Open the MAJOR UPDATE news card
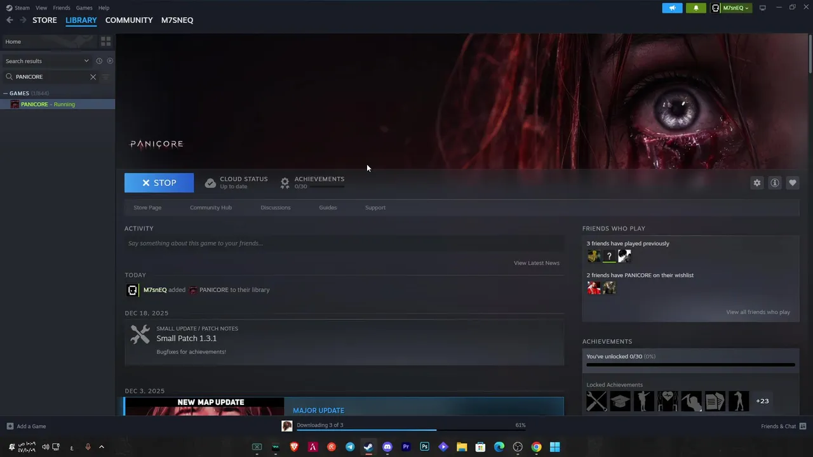Image resolution: width=813 pixels, height=457 pixels. pyautogui.click(x=344, y=406)
